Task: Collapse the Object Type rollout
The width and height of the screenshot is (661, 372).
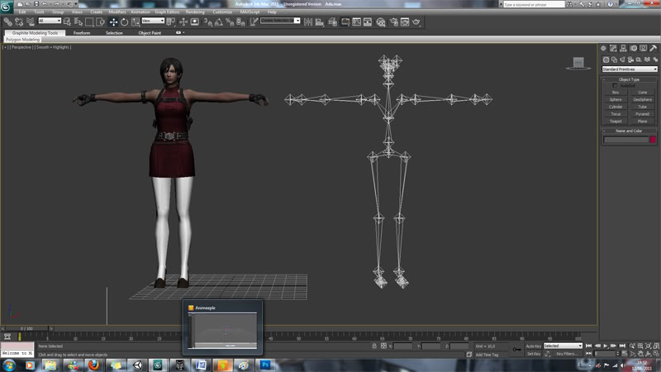Action: 629,79
